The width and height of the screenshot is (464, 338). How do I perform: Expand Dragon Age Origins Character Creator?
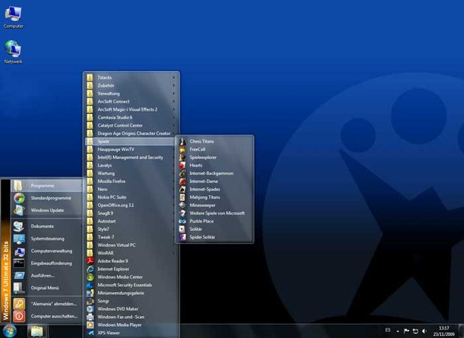click(132, 133)
